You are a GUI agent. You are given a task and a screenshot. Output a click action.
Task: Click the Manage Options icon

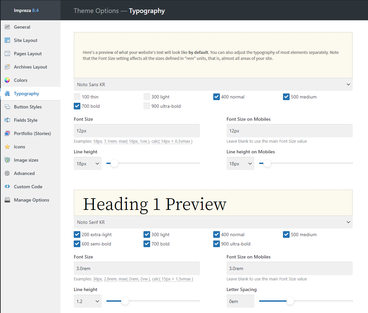7,200
